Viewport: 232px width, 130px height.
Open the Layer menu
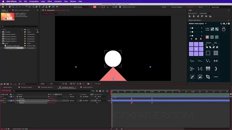[43, 1]
